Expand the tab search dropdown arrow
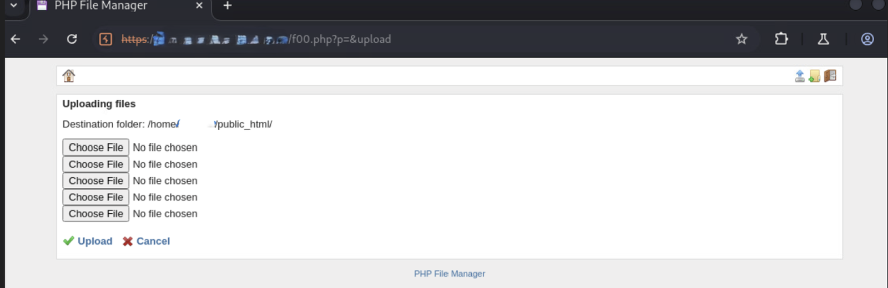Viewport: 888px width, 288px height. click(14, 6)
